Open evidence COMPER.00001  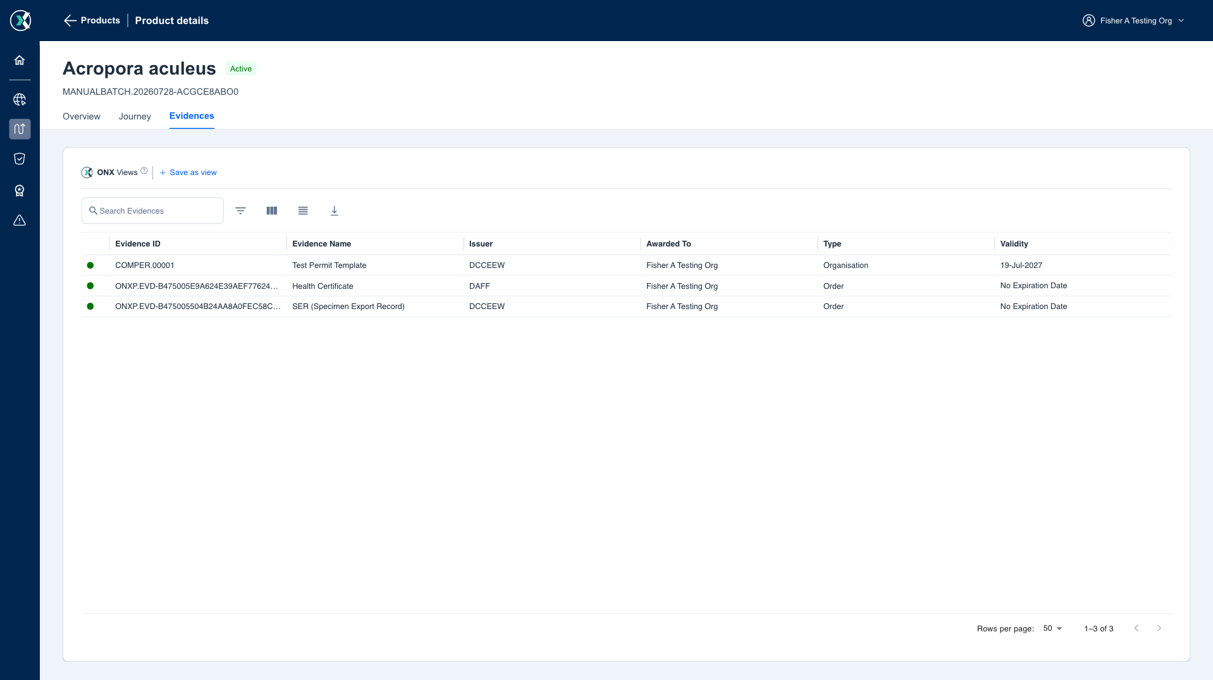point(145,265)
